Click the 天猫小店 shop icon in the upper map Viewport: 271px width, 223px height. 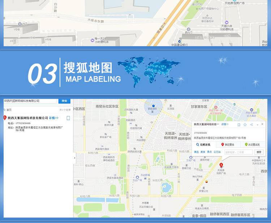coord(227,22)
